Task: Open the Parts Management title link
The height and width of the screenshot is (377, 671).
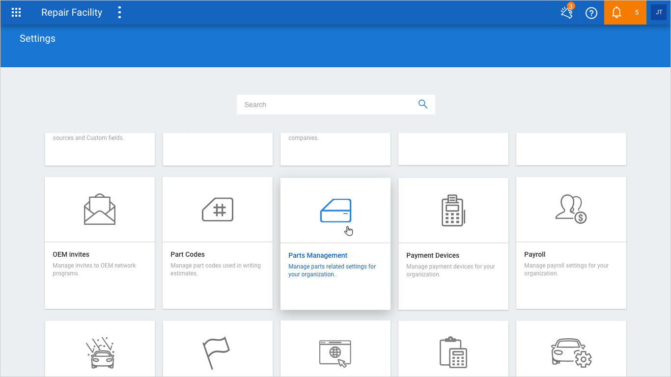Action: [x=318, y=255]
